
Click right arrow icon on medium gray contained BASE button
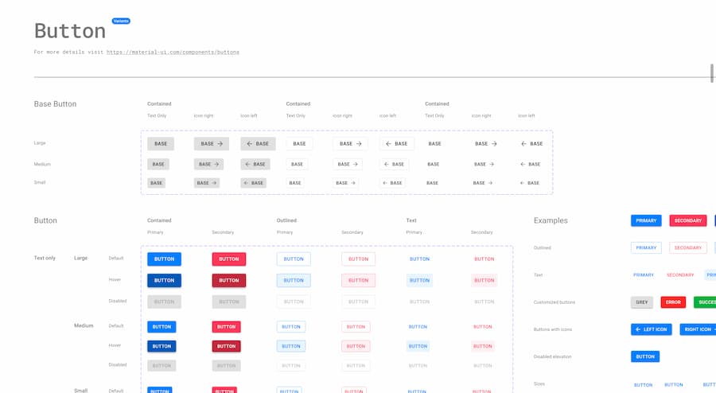[x=217, y=164]
